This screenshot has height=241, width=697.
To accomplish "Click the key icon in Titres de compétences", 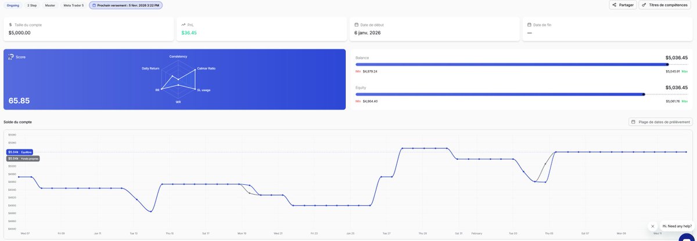I will point(644,5).
